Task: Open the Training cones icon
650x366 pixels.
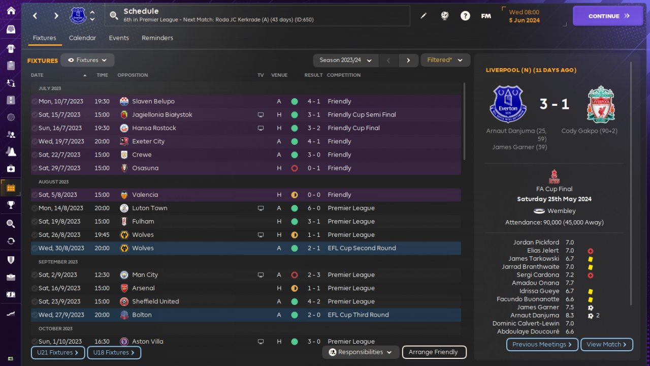Action: [x=11, y=151]
